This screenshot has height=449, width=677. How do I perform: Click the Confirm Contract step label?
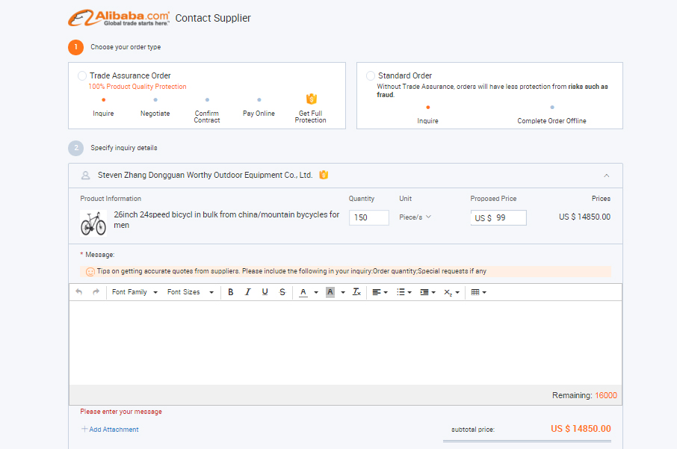click(x=207, y=117)
